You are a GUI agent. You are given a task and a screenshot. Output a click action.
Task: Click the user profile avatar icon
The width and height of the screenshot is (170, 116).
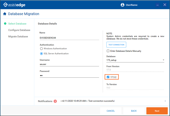122,5
